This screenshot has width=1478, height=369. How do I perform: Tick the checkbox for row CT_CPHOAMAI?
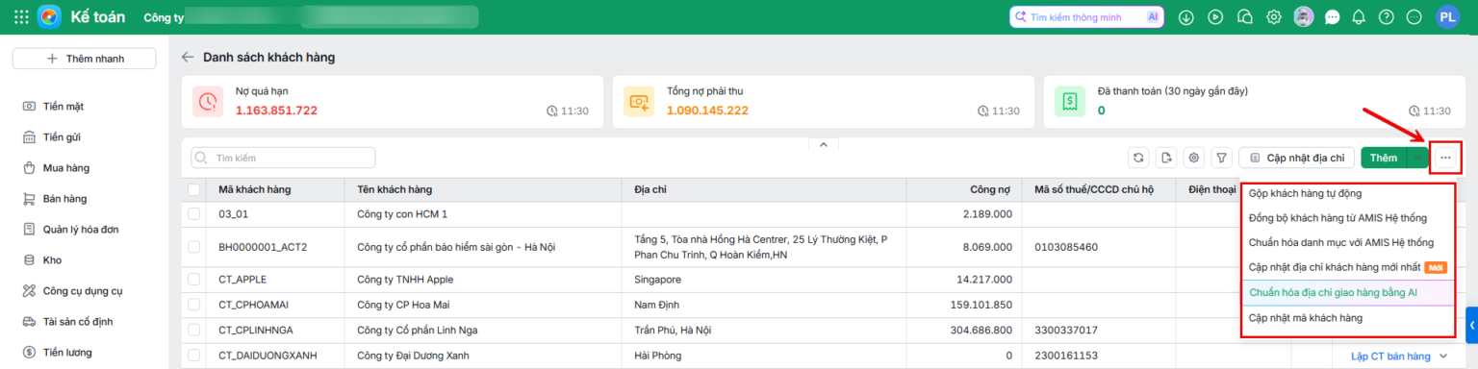tap(194, 305)
